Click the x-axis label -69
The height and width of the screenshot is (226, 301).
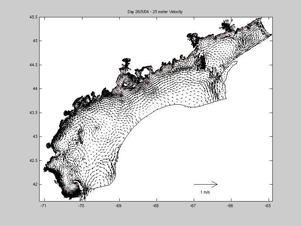[x=118, y=206]
